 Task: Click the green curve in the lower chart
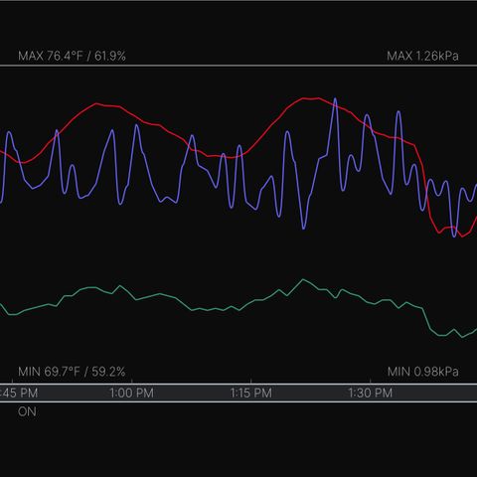click(x=303, y=280)
